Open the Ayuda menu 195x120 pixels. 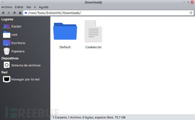tap(44, 7)
